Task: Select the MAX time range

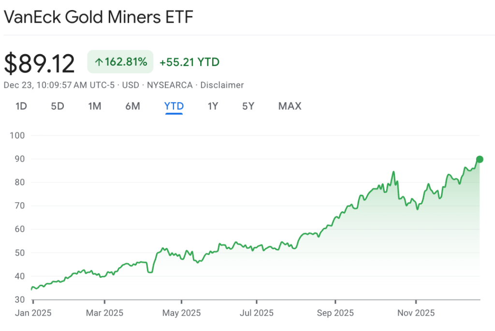Action: [x=290, y=106]
